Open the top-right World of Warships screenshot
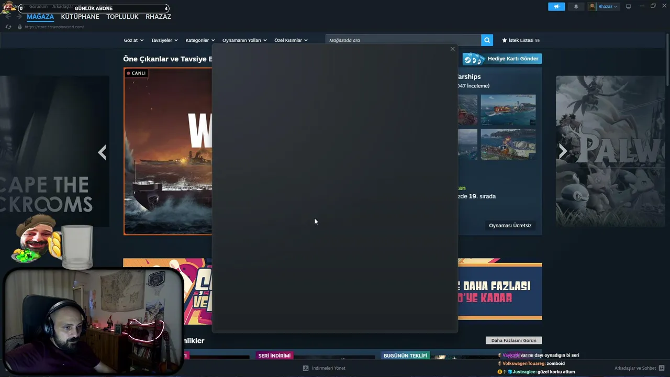 tap(508, 110)
